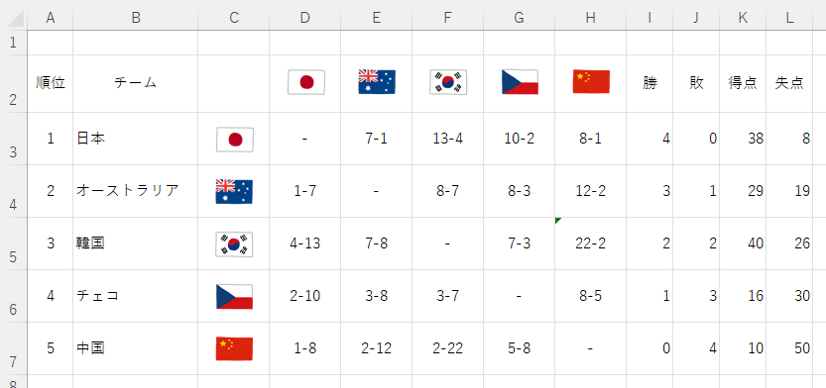Click the オーストラリア team name cell
Viewport: 826px width, 388px height.
(x=136, y=191)
